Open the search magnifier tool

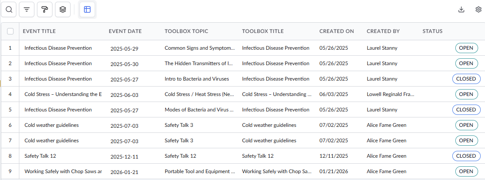pos(9,9)
